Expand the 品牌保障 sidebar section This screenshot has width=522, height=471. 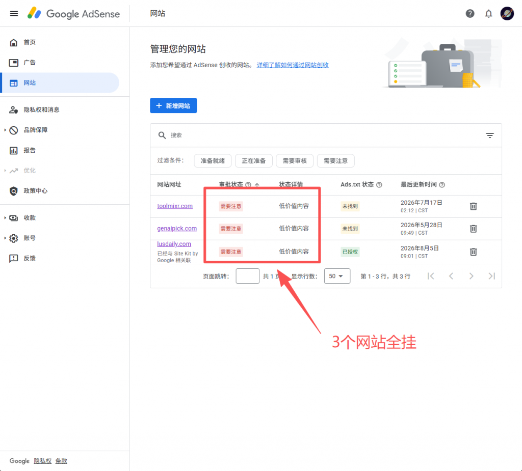[5, 130]
